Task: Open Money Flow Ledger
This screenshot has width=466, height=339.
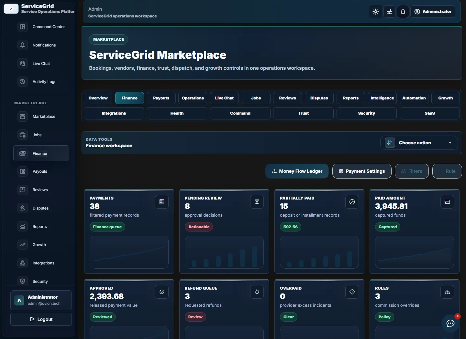Action: (297, 171)
